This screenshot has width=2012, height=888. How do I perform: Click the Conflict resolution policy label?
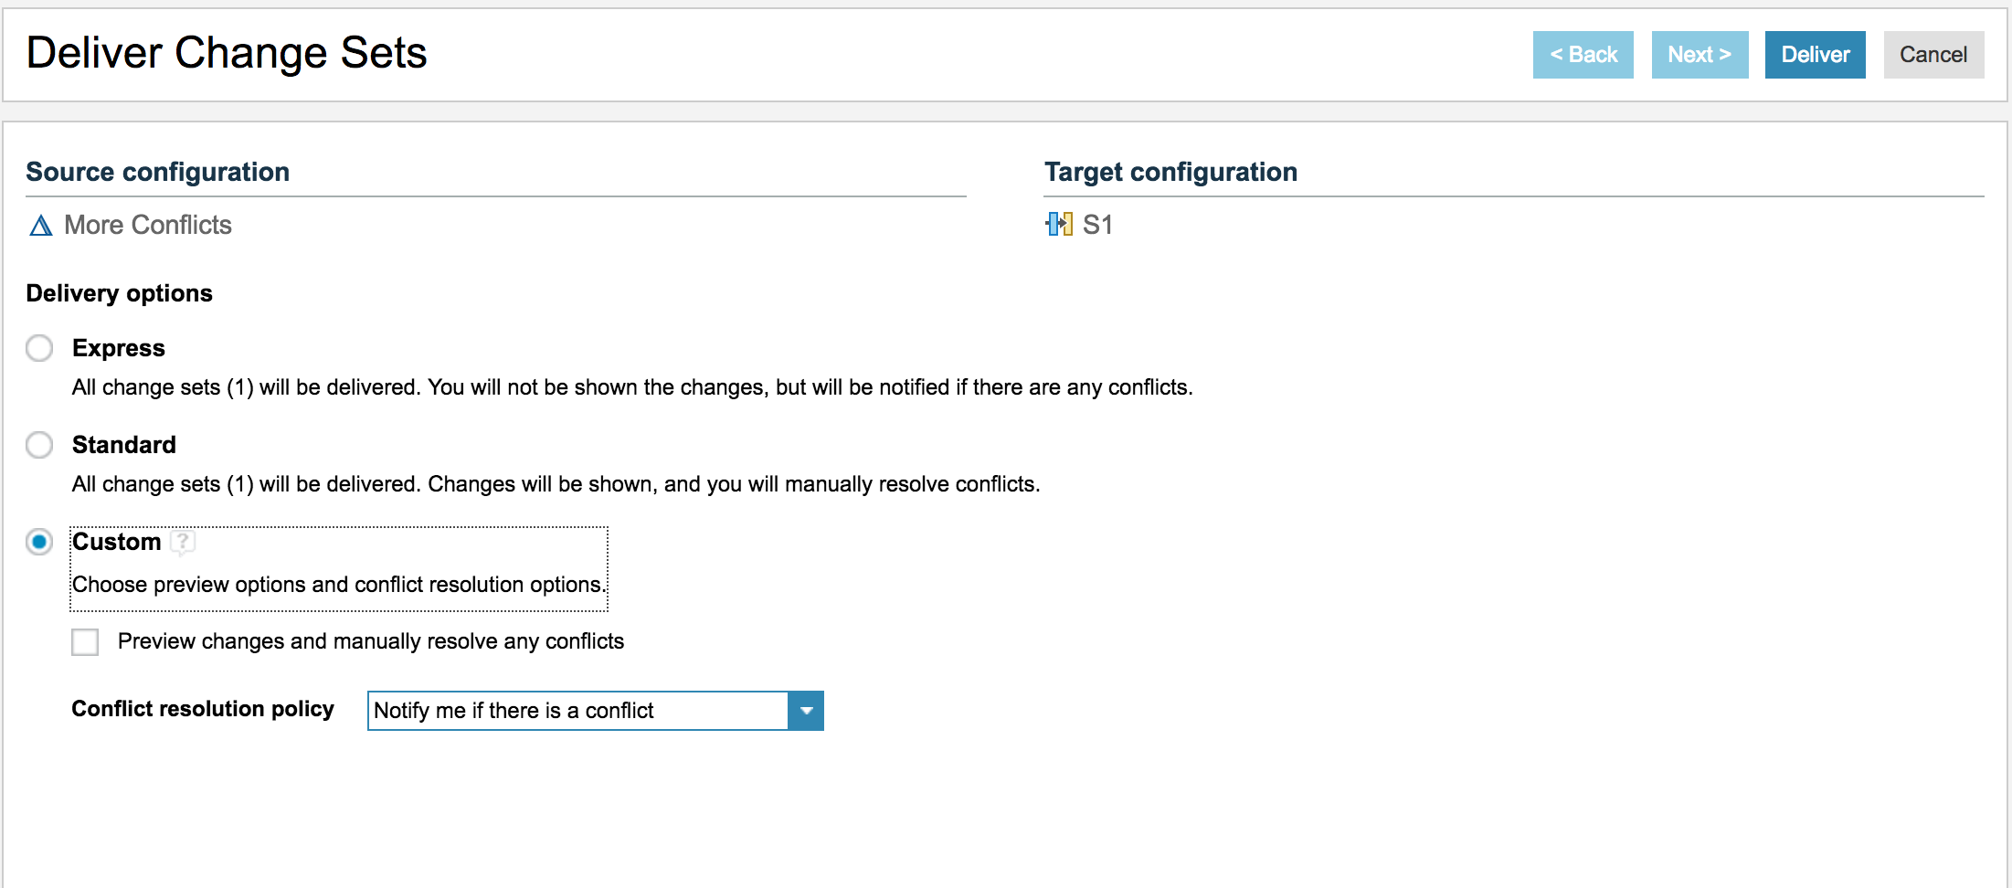pos(203,709)
